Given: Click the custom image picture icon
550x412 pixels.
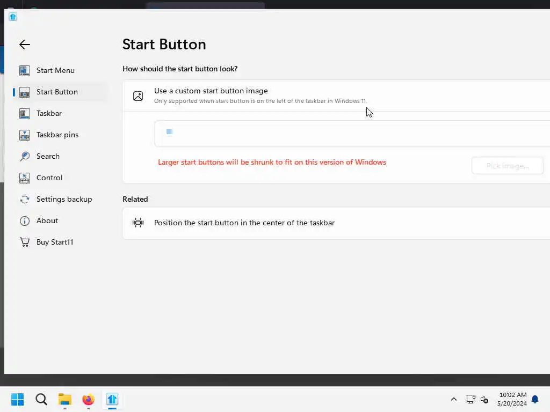Looking at the screenshot, I should click(x=138, y=96).
